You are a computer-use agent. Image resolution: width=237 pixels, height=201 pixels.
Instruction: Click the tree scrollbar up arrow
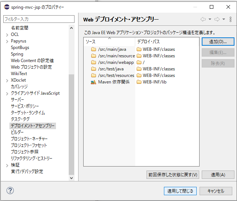(x=72, y=28)
